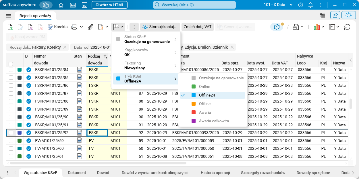359x179 pixels.
Task: Remove the Rodzaj dok. Faktury, Korekty filter
Action: pos(65,47)
